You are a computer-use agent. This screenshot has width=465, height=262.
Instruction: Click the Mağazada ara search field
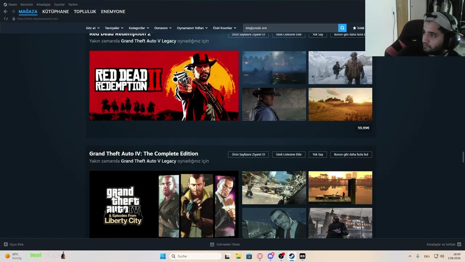tap(291, 28)
